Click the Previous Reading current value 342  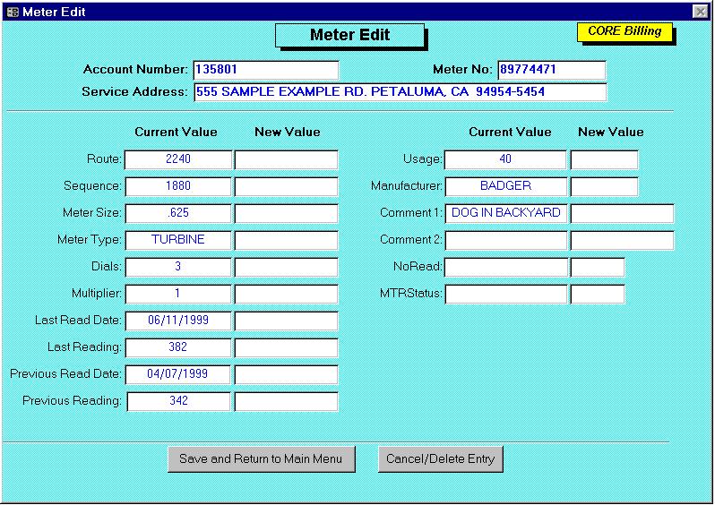[x=178, y=402]
